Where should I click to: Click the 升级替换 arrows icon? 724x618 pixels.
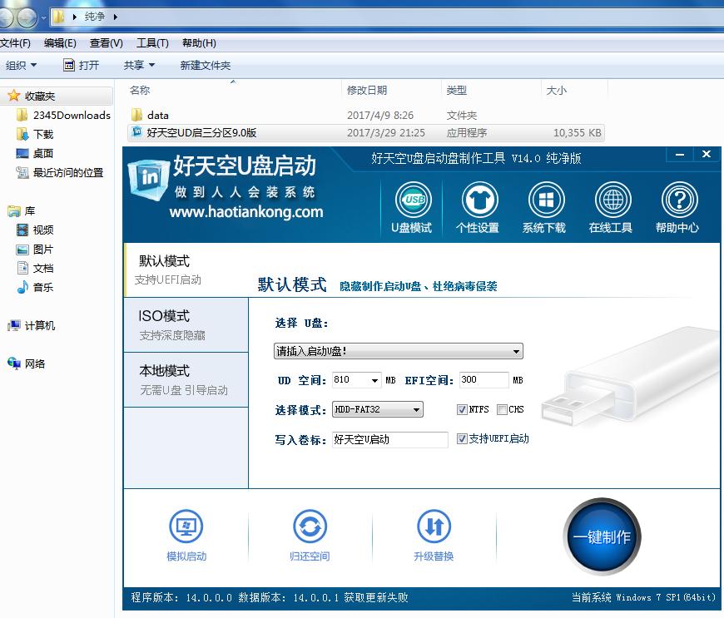point(434,527)
